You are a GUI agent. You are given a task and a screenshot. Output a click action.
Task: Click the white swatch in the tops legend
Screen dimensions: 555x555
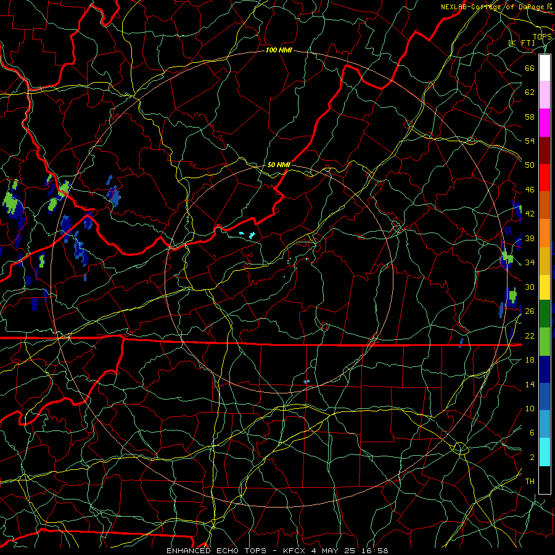(x=545, y=68)
